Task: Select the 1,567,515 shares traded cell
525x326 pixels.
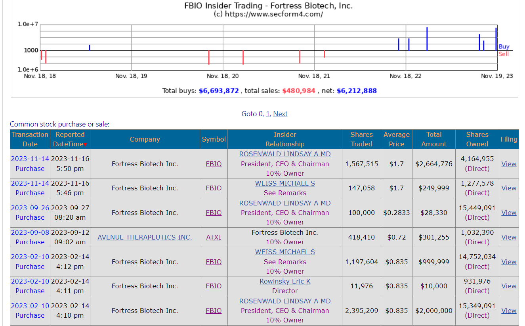Action: [x=362, y=163]
